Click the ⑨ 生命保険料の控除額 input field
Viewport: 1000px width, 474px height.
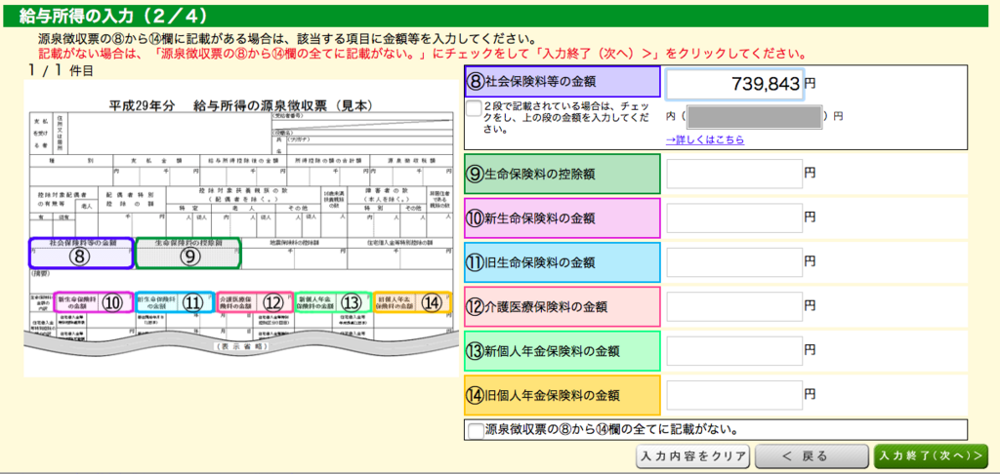(734, 174)
